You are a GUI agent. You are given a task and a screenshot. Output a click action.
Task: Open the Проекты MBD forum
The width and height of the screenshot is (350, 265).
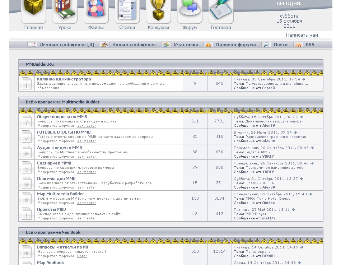coord(52,209)
